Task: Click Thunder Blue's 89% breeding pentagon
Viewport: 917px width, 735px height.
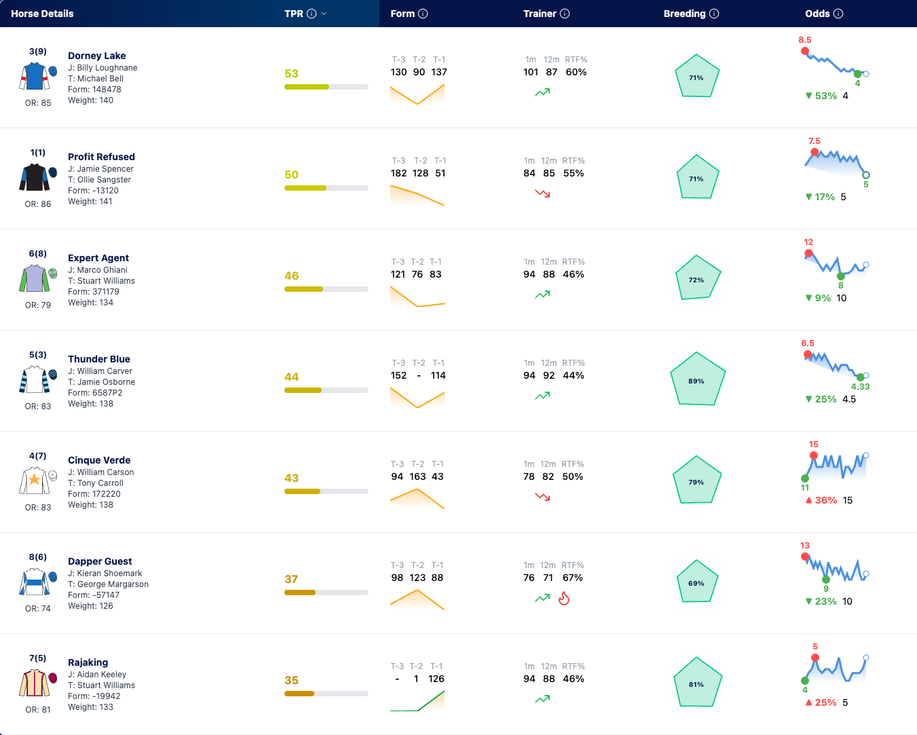Action: pos(697,379)
